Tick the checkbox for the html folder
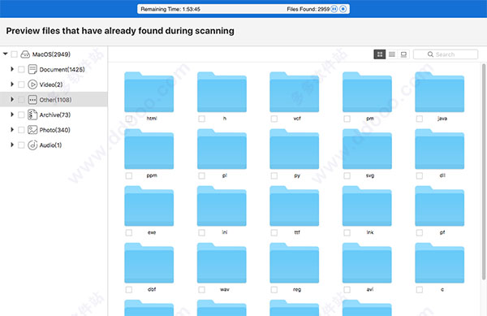The image size is (487, 316). click(x=129, y=119)
